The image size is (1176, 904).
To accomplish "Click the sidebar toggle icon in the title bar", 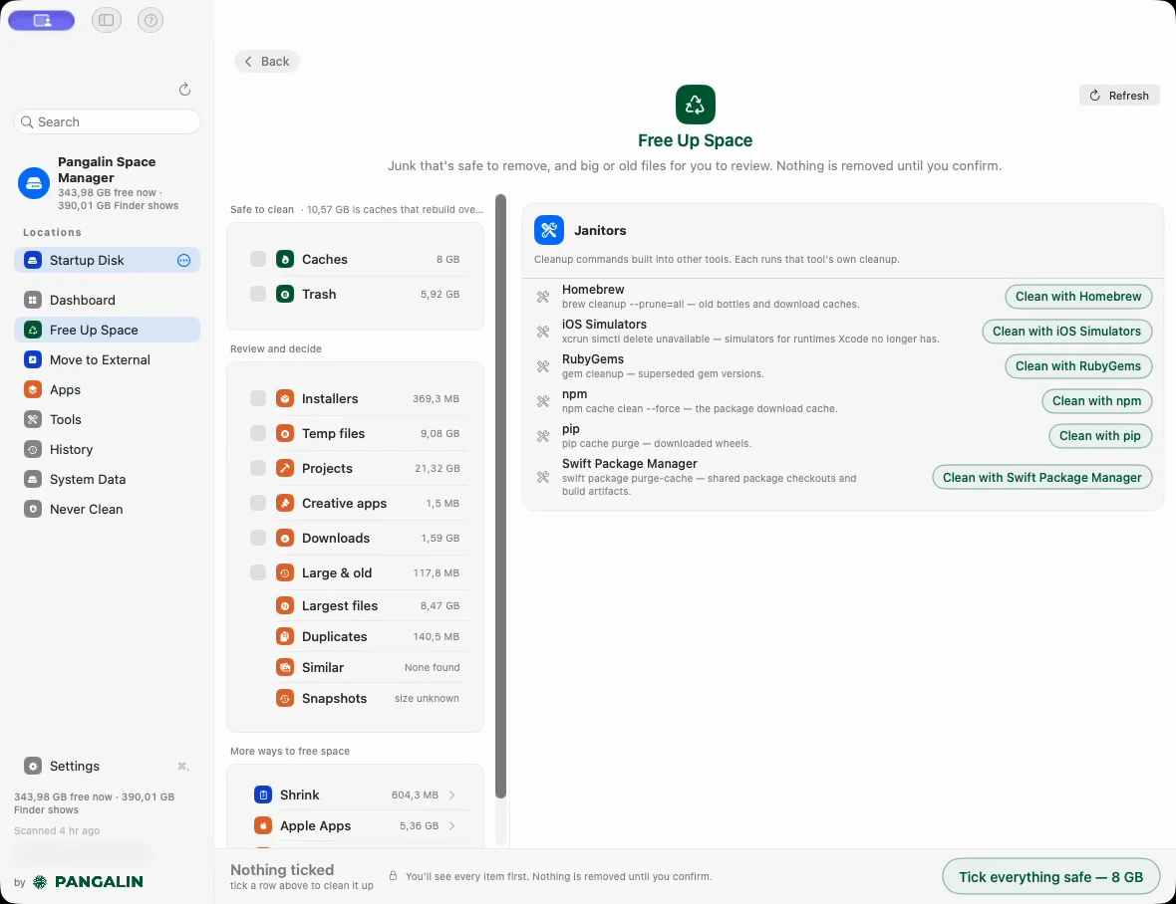I will click(106, 20).
